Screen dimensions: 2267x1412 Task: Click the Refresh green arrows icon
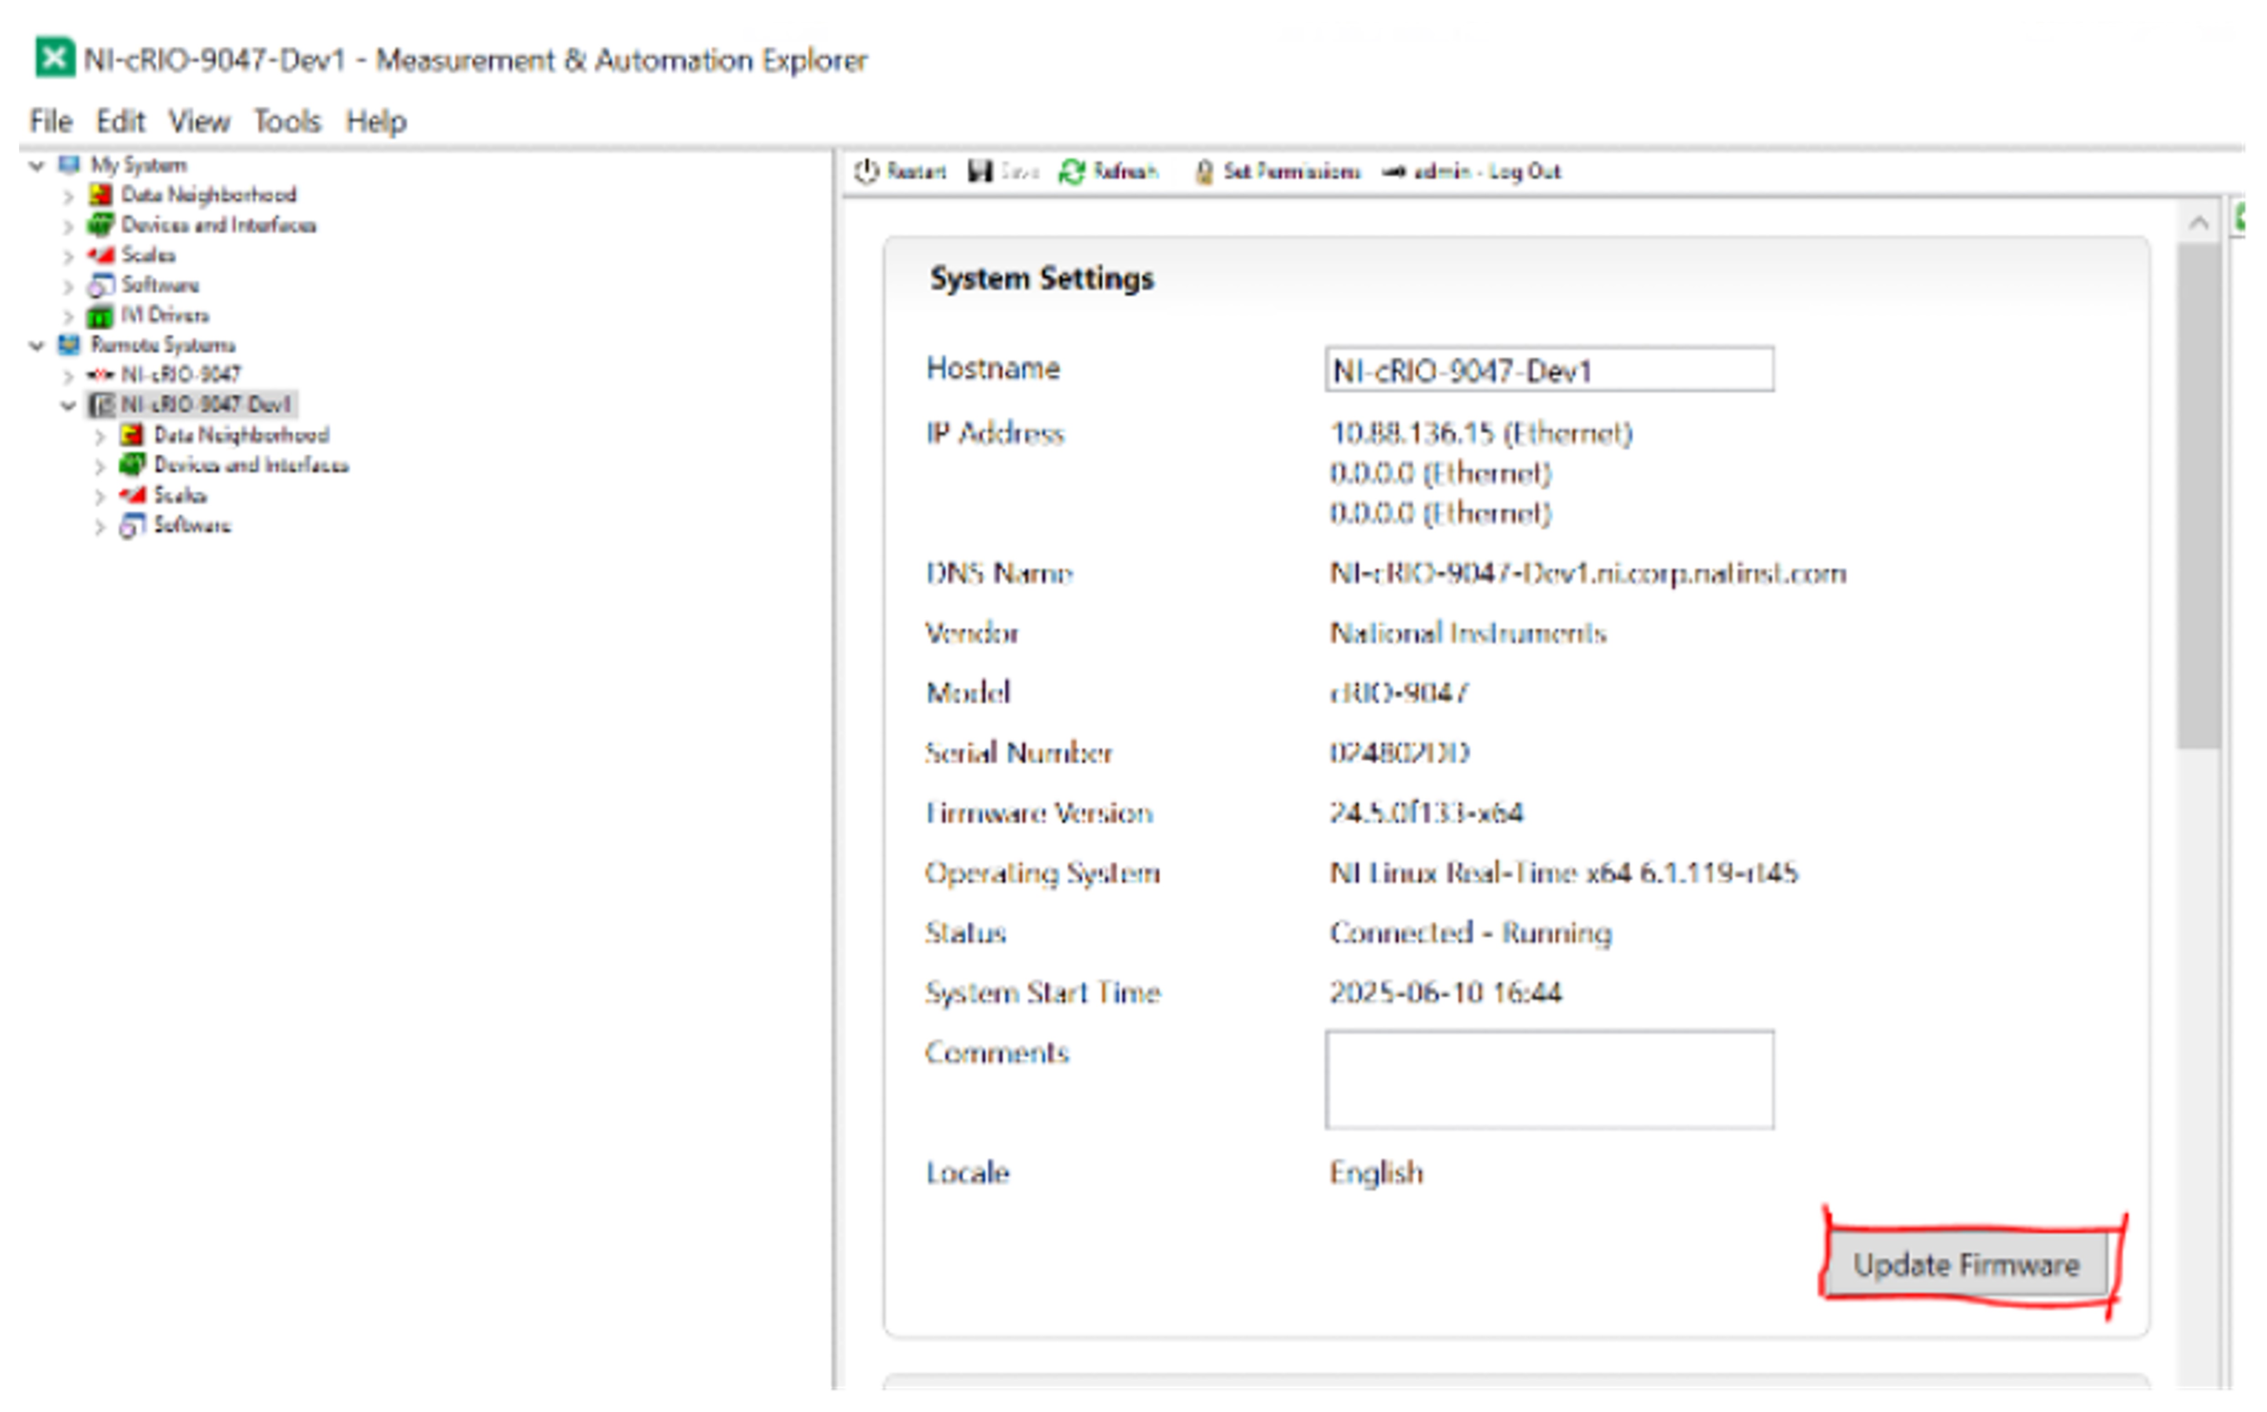click(x=1072, y=172)
